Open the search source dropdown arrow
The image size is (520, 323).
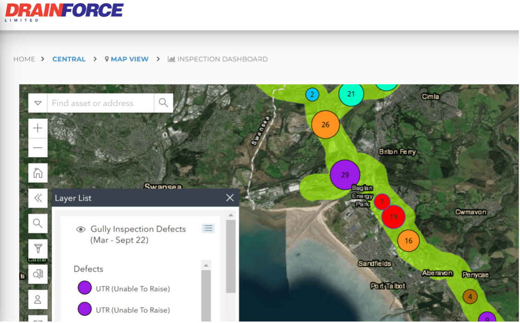coord(38,103)
